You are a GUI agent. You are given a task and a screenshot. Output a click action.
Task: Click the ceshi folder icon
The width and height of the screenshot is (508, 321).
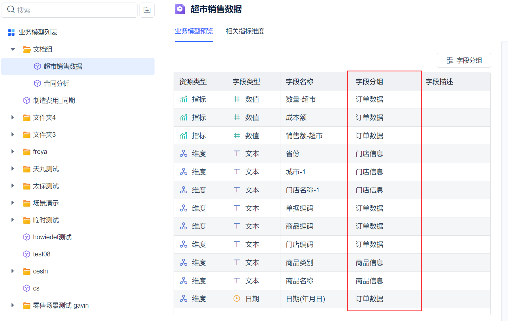click(27, 271)
